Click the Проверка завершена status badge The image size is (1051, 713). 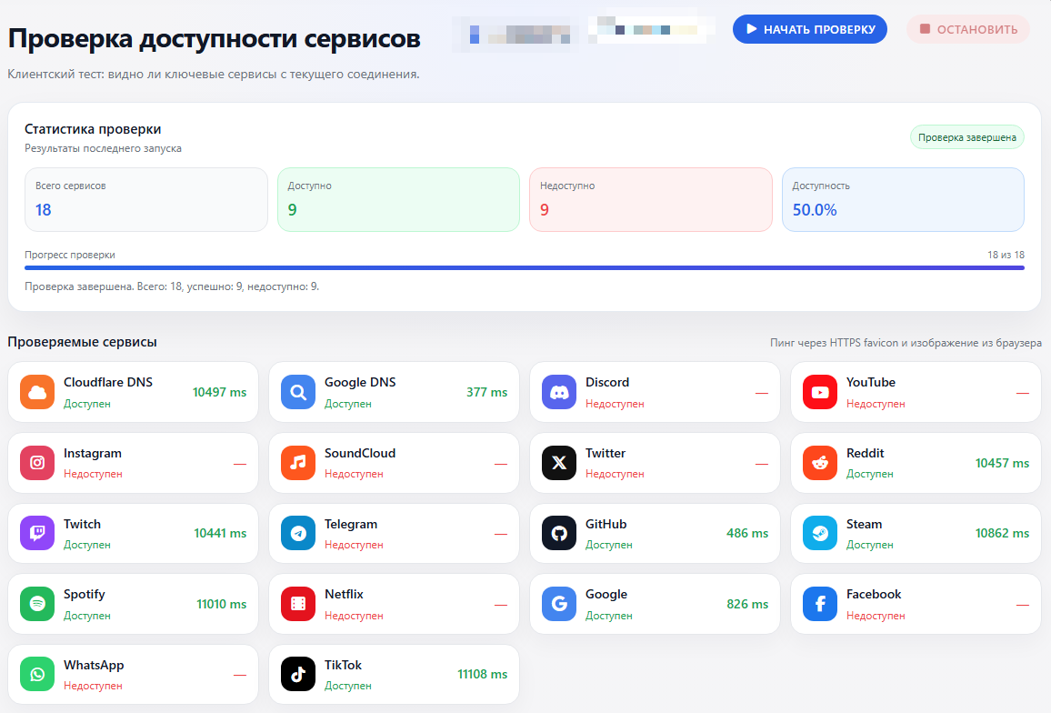pos(966,137)
